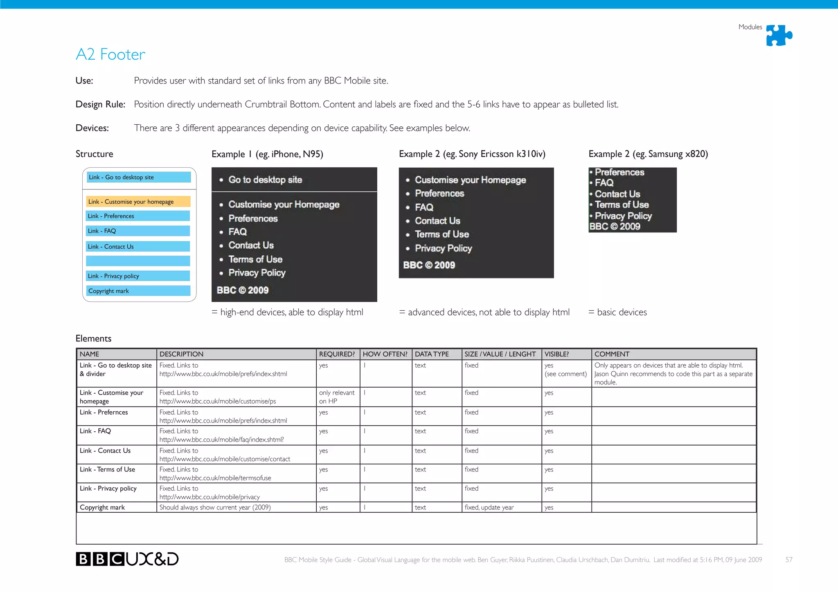Click the prefs/index.shtml URL in first table row

click(223, 374)
